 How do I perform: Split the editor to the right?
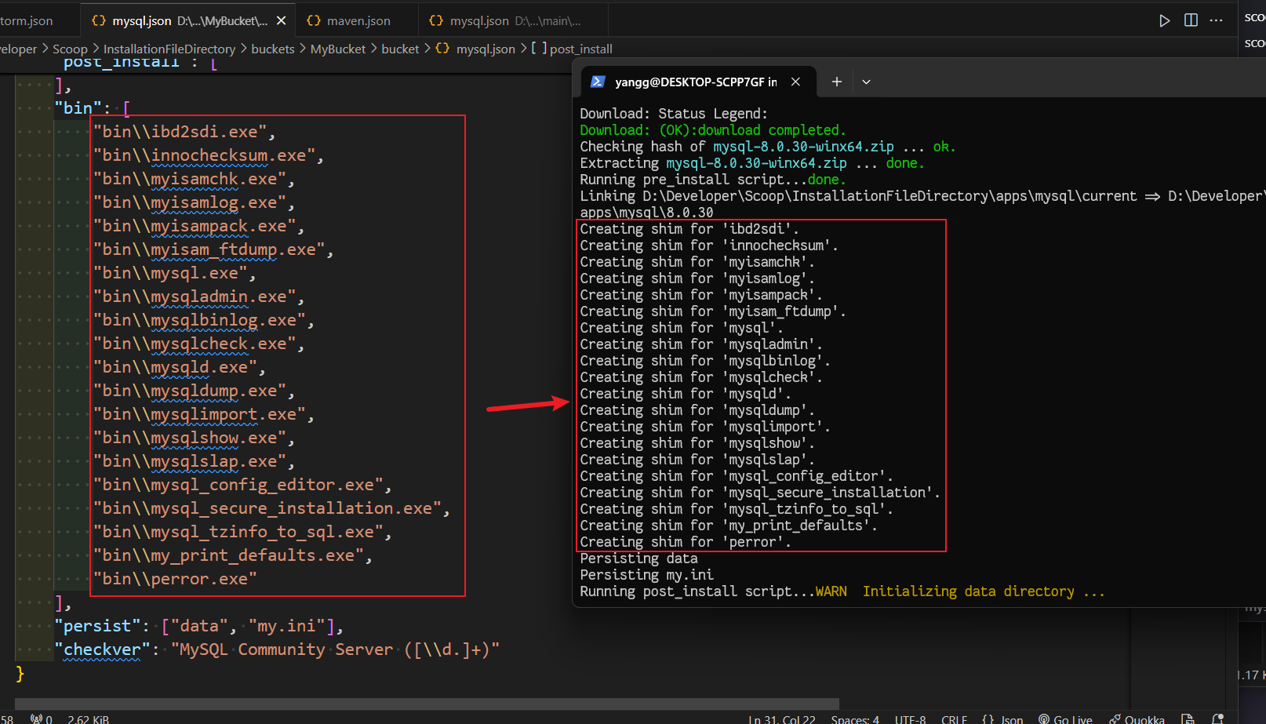coord(1191,20)
